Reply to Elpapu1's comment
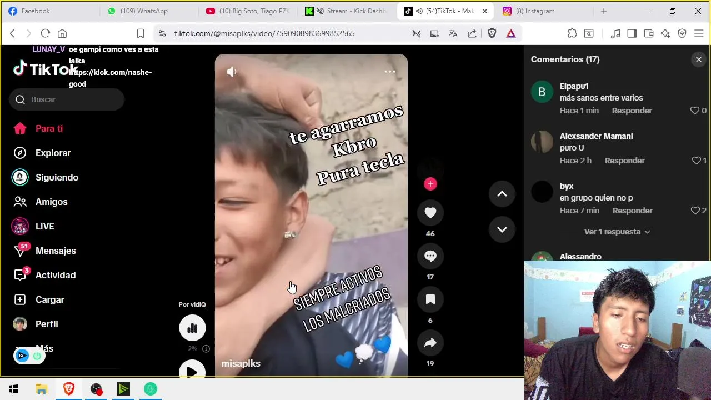This screenshot has width=711, height=400. [x=632, y=111]
